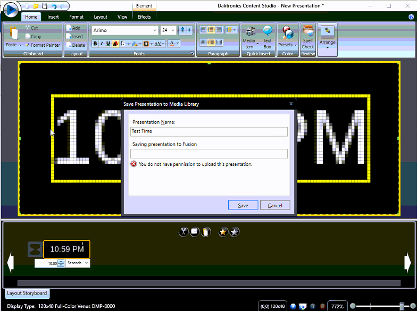The image size is (417, 311).
Task: Toggle align text left
Action: click(203, 30)
